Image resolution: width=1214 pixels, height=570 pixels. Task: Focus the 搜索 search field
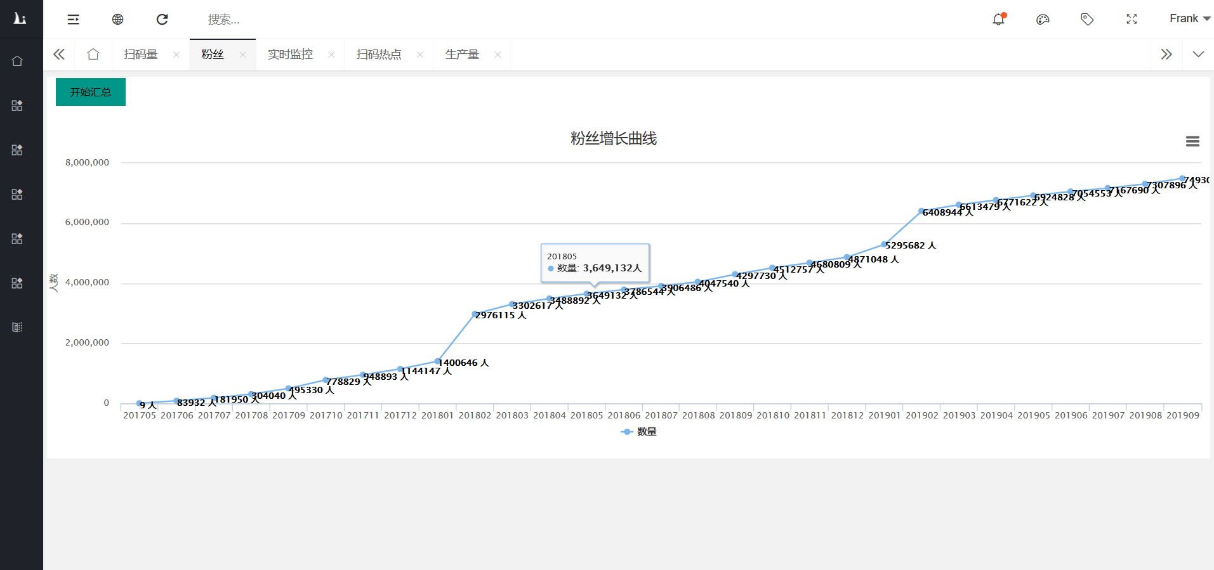click(223, 20)
